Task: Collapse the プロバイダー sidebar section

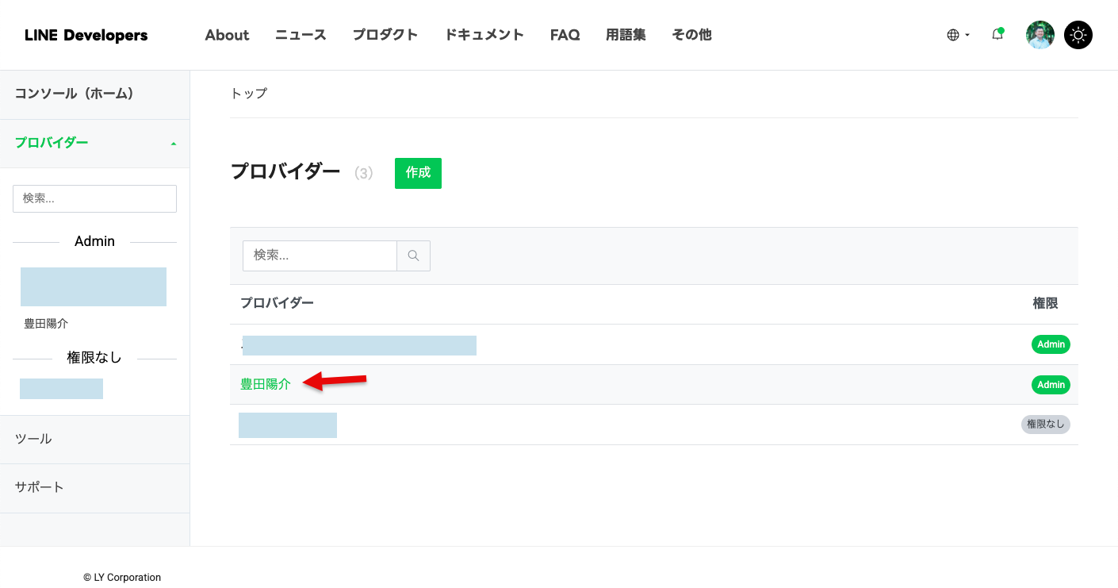Action: point(95,143)
